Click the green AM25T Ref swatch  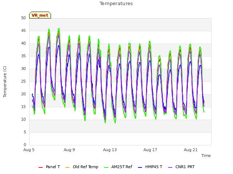[106, 167]
